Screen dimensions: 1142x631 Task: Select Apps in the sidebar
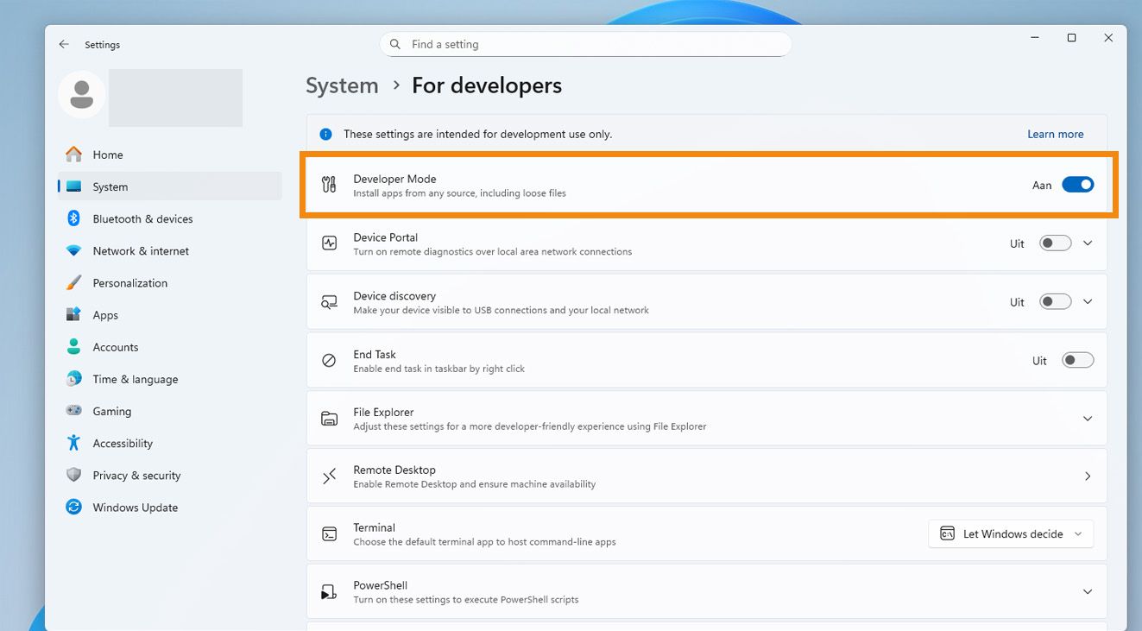[170, 315]
